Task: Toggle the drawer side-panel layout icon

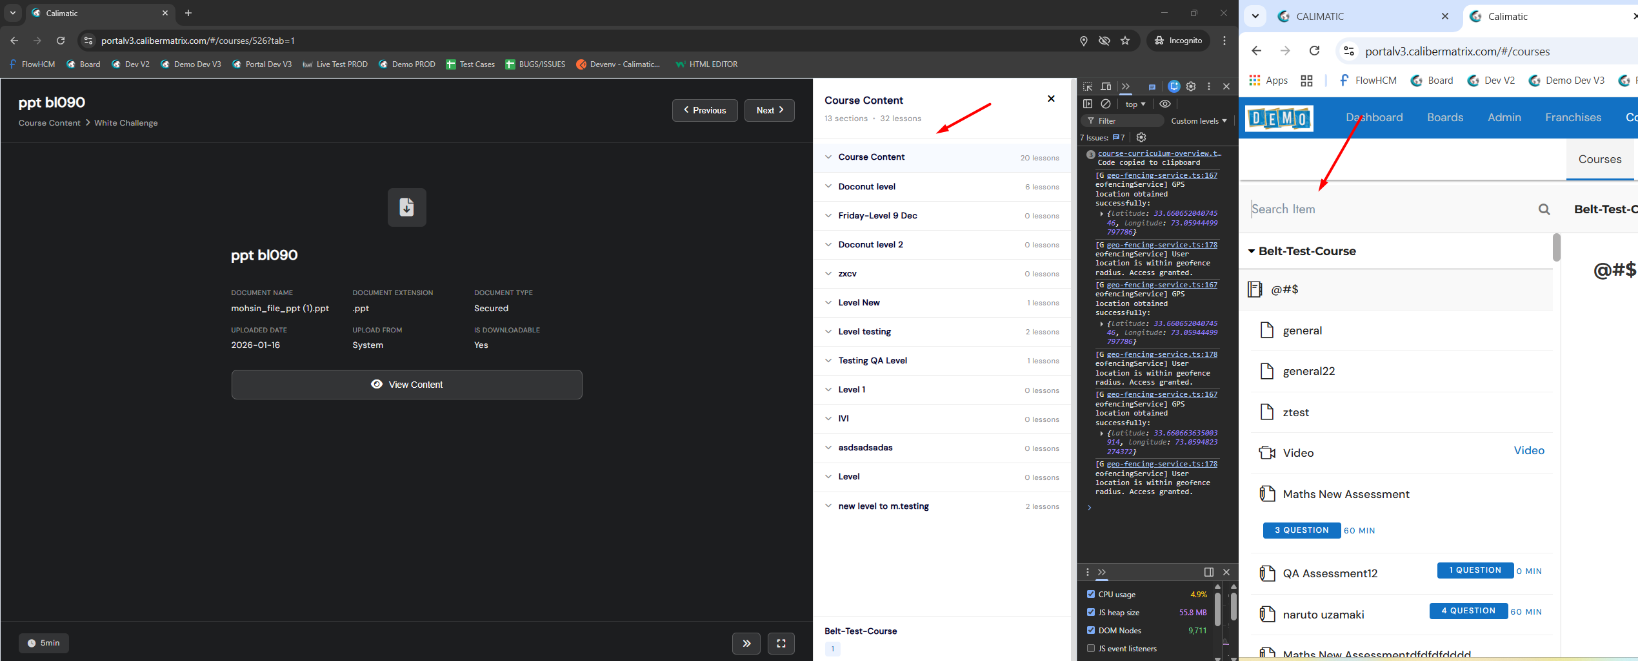Action: 1209,572
